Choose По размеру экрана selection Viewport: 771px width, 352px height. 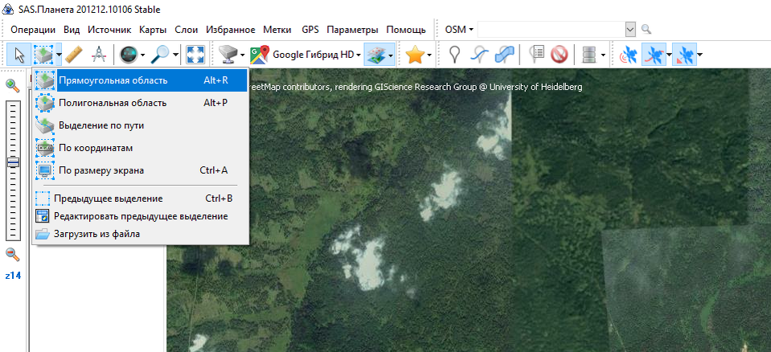point(141,170)
